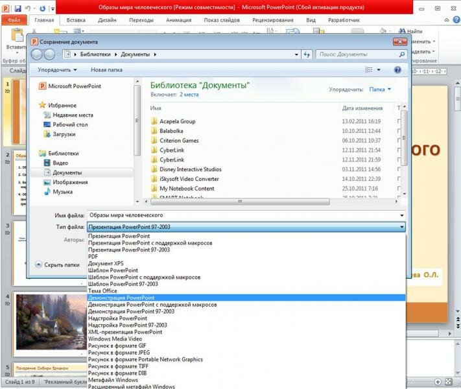Click the Имя файла text field

[x=242, y=215]
